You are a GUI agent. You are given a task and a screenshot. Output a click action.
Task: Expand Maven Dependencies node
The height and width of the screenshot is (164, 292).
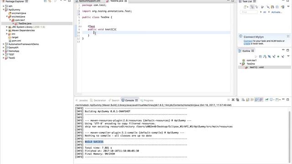point(7,31)
